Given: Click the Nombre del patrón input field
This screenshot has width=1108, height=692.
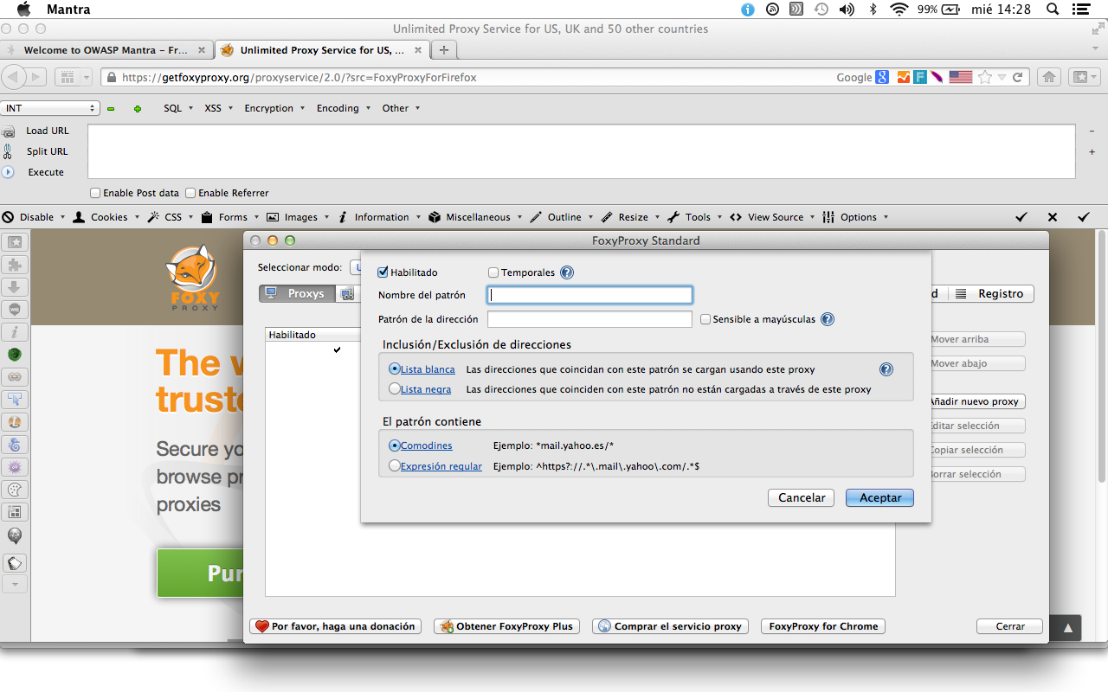Looking at the screenshot, I should coord(590,295).
